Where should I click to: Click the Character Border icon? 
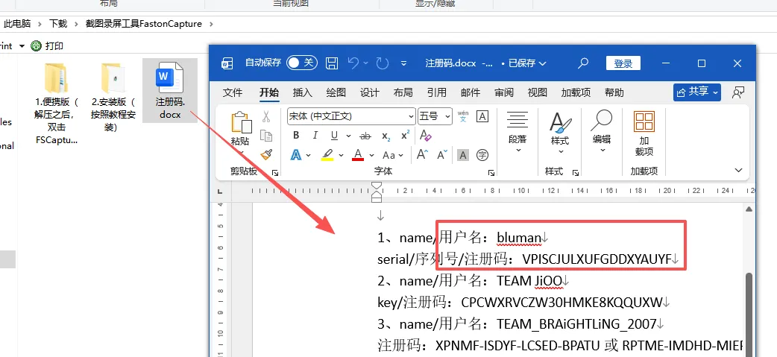click(x=482, y=116)
